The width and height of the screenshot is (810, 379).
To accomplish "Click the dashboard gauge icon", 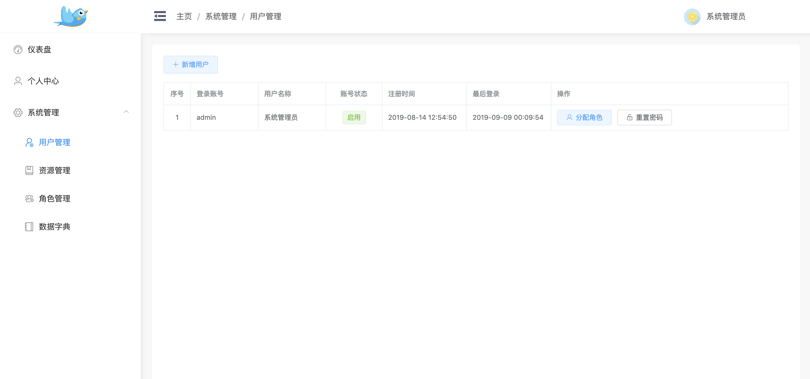I will pyautogui.click(x=18, y=49).
